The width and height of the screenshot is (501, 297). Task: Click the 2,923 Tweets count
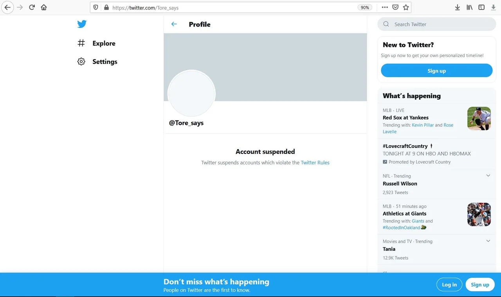(x=395, y=193)
